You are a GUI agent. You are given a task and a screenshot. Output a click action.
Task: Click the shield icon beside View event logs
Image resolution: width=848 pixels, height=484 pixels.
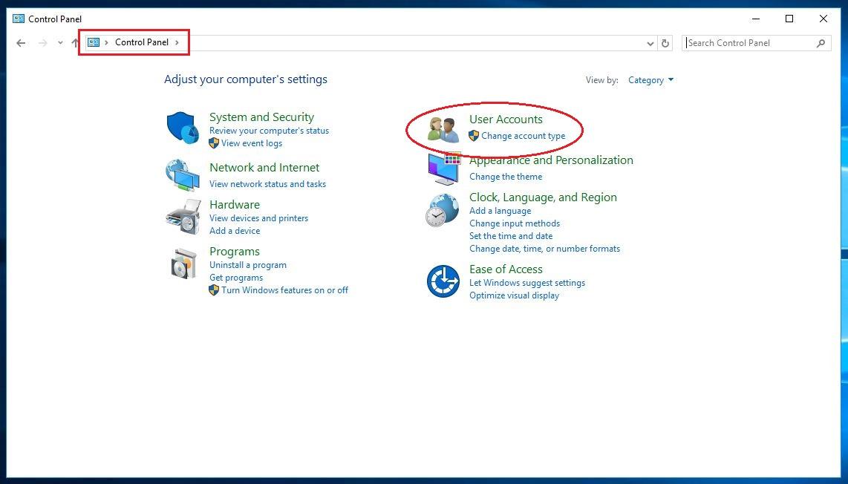(x=214, y=143)
